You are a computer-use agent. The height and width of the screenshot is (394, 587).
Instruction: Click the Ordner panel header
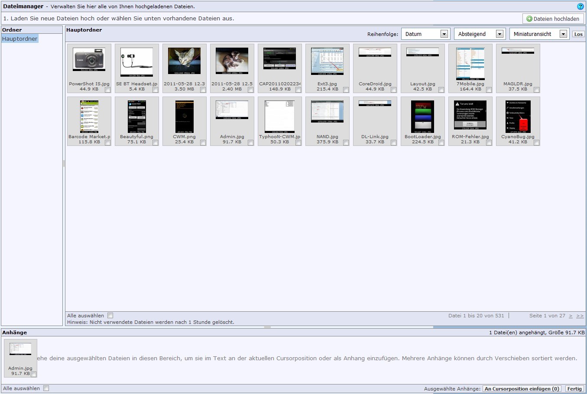pos(32,30)
